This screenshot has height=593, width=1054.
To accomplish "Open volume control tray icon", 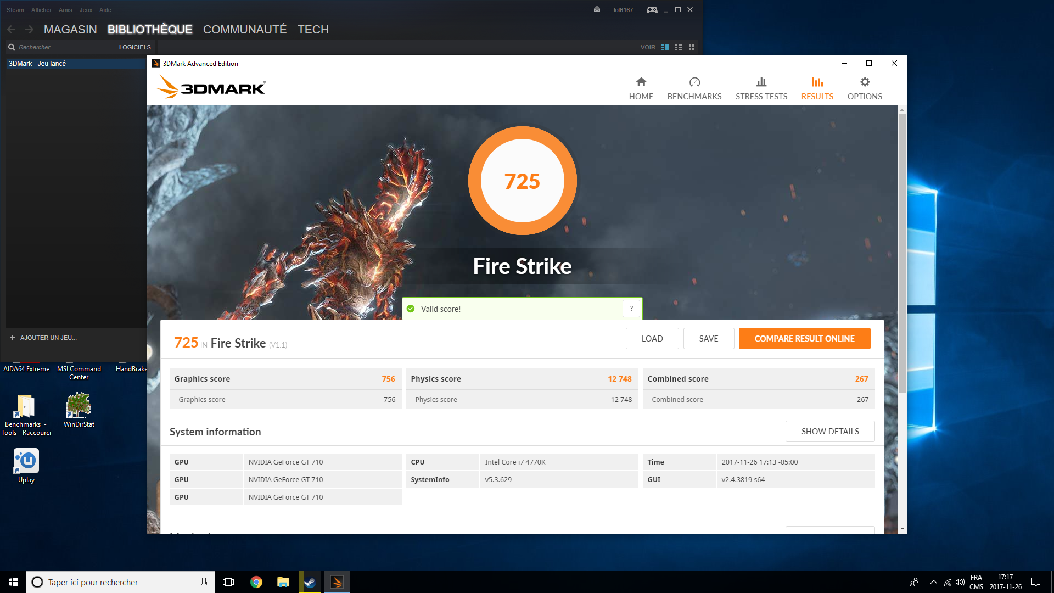I will (960, 582).
